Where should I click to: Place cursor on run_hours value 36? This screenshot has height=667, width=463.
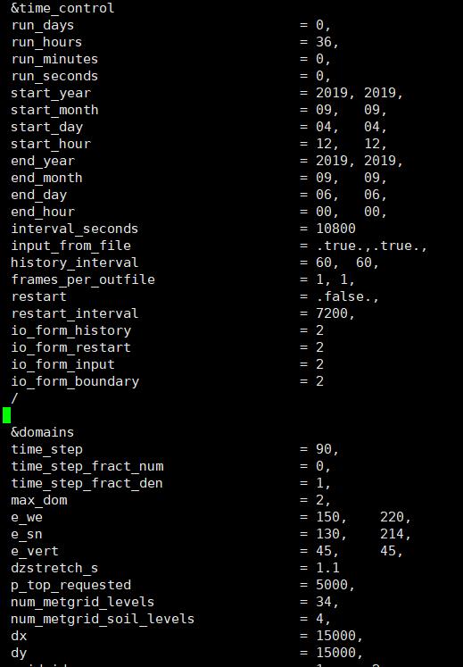(x=324, y=42)
